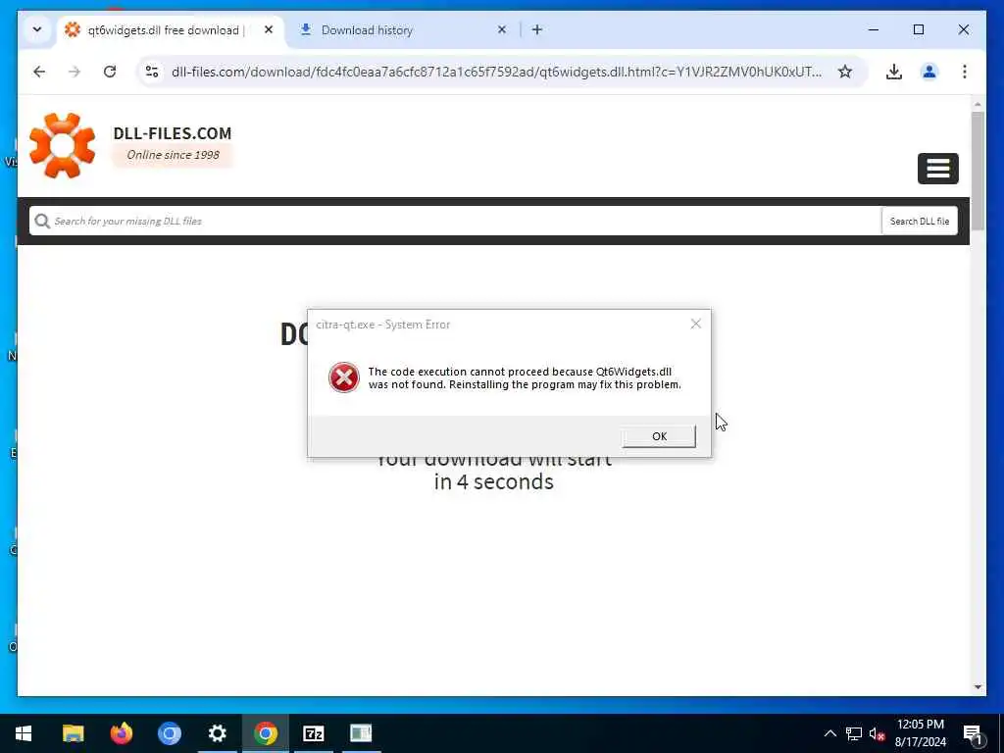Close the citra-qt.exe System Error dialog
The image size is (1004, 753).
696,324
